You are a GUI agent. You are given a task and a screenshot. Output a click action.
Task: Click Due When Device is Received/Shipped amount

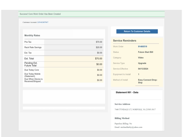[x=100, y=80]
